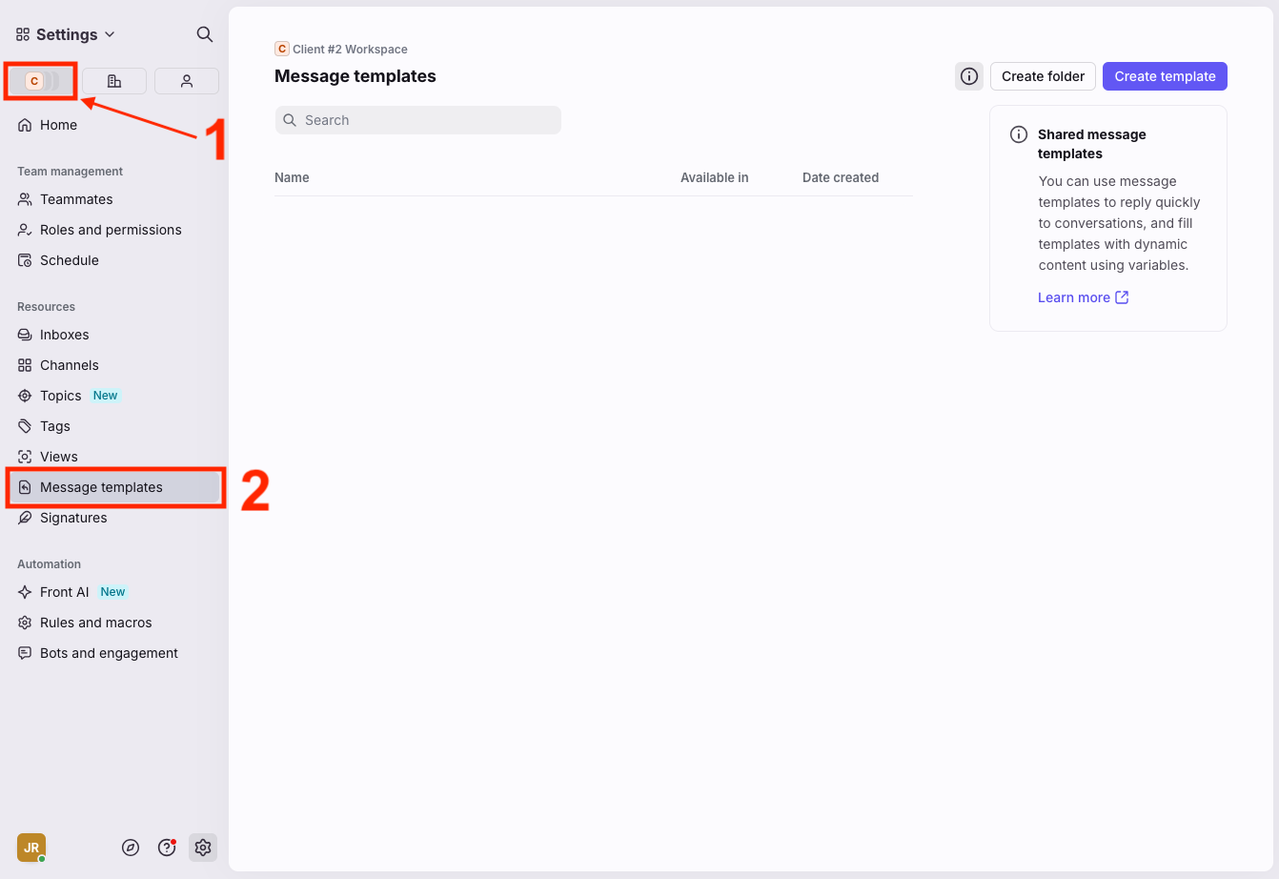
Task: Click the info icon beside Create folder
Action: 969,76
